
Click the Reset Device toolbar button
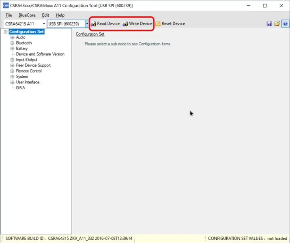[x=170, y=23]
